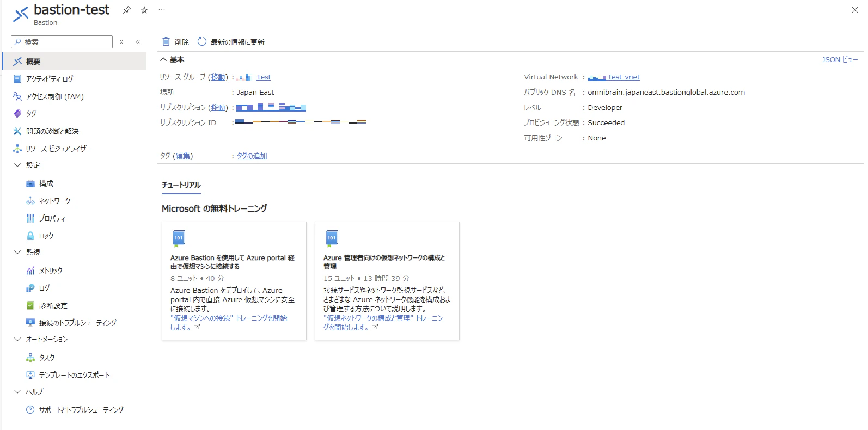
Task: Click the trash can delete icon
Action: click(x=166, y=41)
